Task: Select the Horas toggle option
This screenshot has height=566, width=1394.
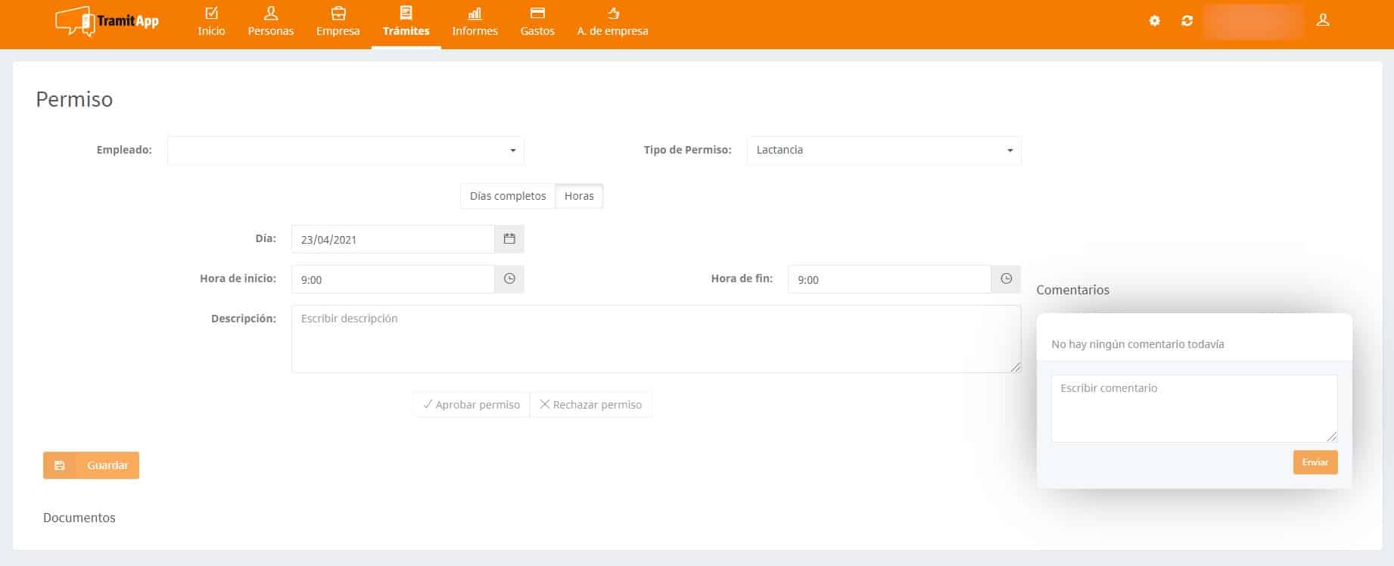Action: click(579, 196)
